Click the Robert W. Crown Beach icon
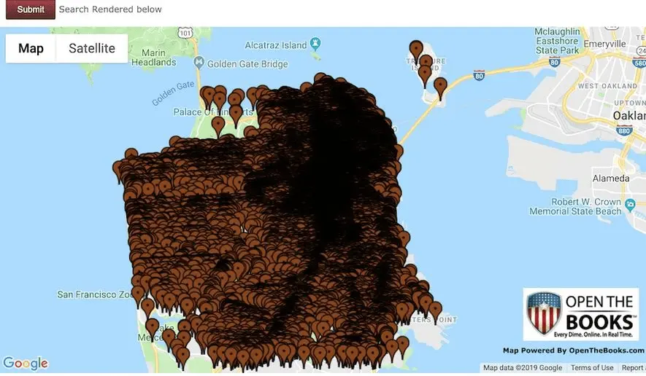This screenshot has height=376, width=646. [631, 204]
